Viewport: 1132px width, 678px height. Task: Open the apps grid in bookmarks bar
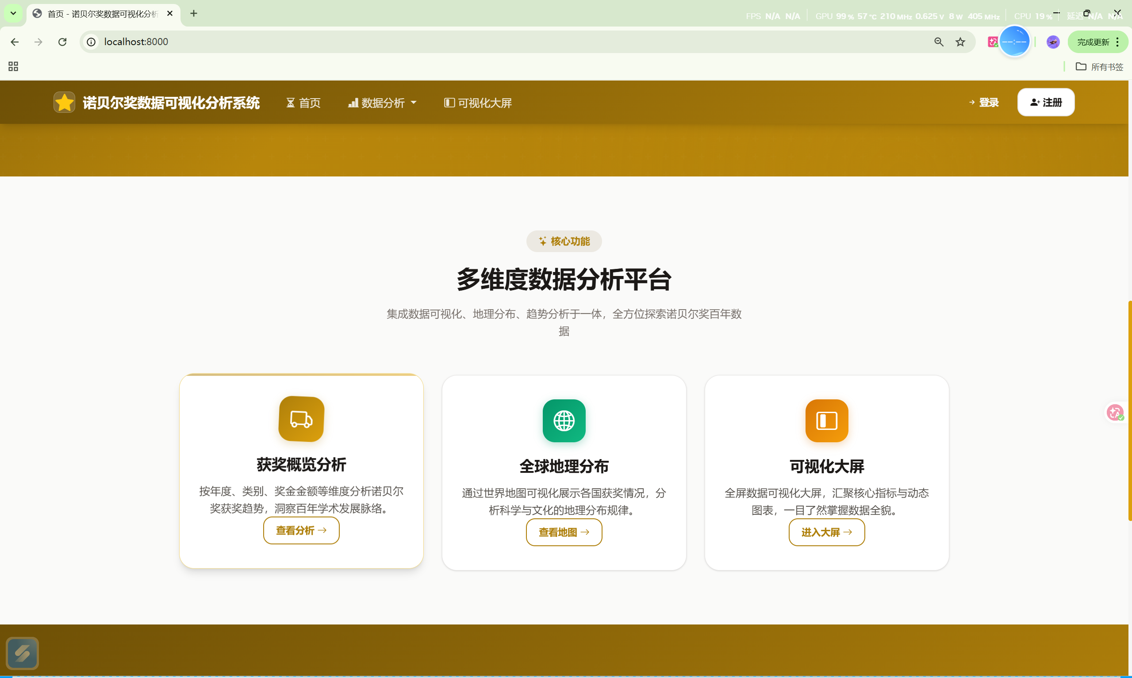click(x=13, y=67)
